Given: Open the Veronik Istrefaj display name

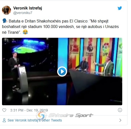Looking at the screenshot, I should [x=28, y=8].
